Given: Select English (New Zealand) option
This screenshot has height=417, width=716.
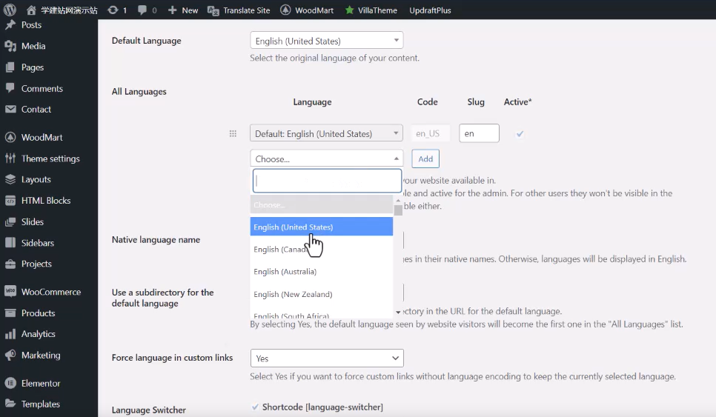Looking at the screenshot, I should coord(293,294).
